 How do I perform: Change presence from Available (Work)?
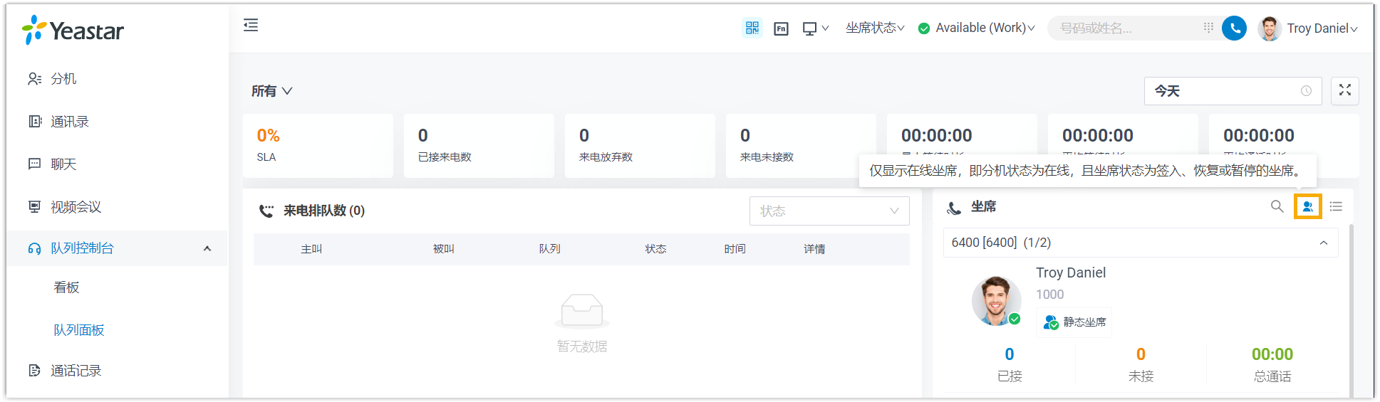pyautogui.click(x=976, y=28)
